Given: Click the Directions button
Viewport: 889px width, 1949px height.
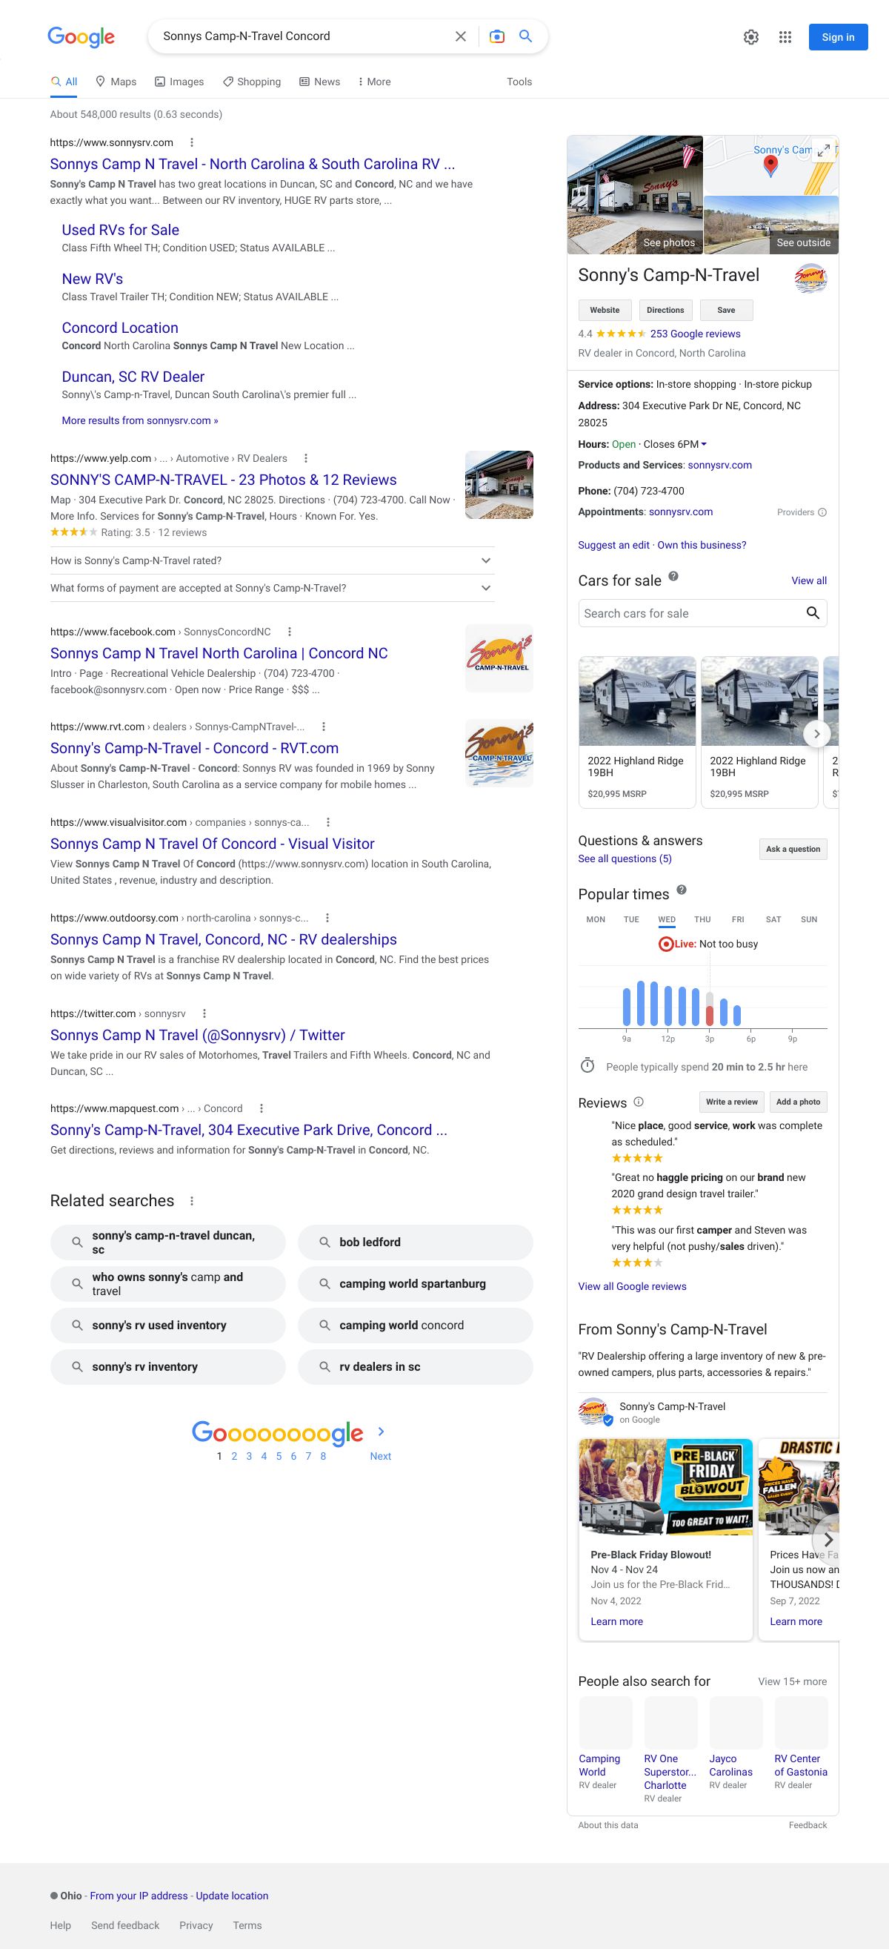Looking at the screenshot, I should pyautogui.click(x=665, y=310).
